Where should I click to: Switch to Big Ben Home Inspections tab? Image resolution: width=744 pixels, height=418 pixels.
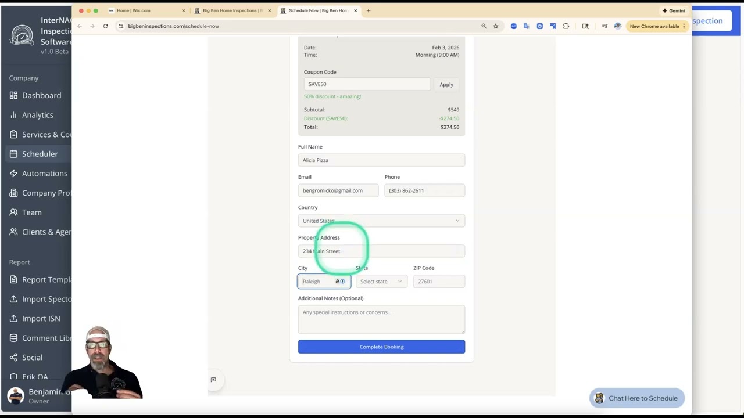coord(233,10)
